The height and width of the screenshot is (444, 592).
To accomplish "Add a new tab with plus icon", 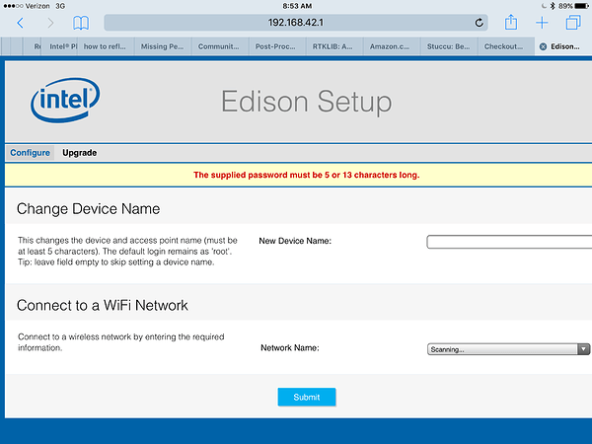I will [x=542, y=23].
